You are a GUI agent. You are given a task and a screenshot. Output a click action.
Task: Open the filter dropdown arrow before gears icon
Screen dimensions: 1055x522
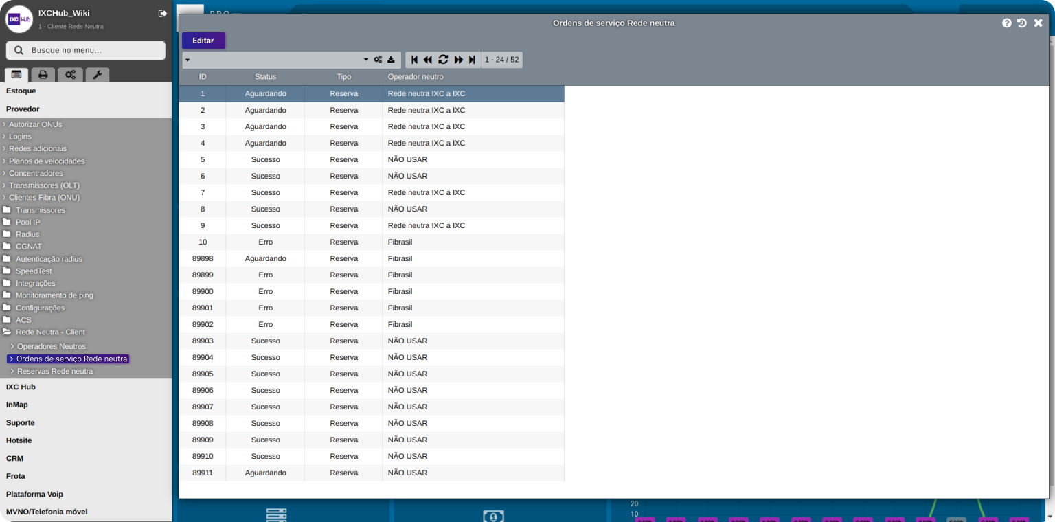(367, 60)
